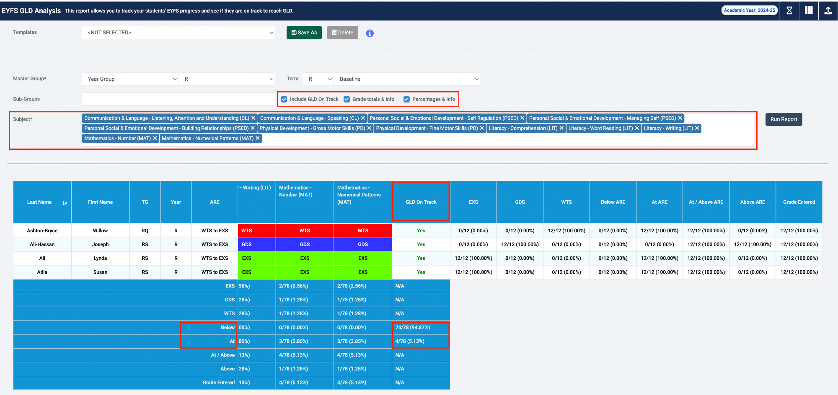Image resolution: width=838 pixels, height=395 pixels.
Task: Click the 74/78 (94.87%) Below total cell
Action: tap(421, 328)
